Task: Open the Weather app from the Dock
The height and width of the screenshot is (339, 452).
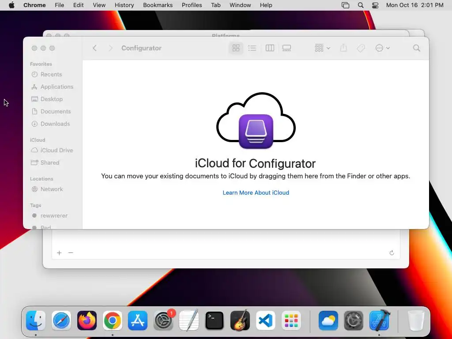Action: pos(328,320)
